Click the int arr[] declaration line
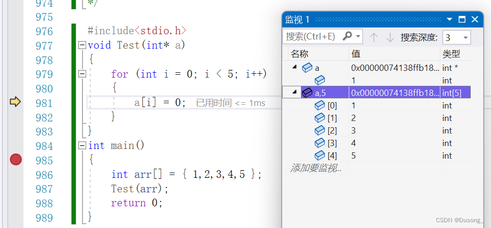491x228 pixels. coord(186,174)
